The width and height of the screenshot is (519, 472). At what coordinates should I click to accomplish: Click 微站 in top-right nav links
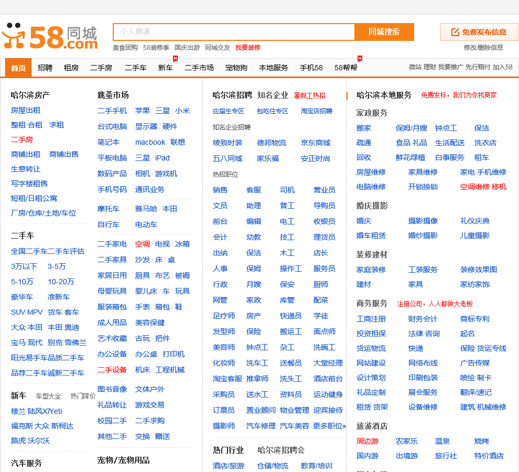coord(415,67)
